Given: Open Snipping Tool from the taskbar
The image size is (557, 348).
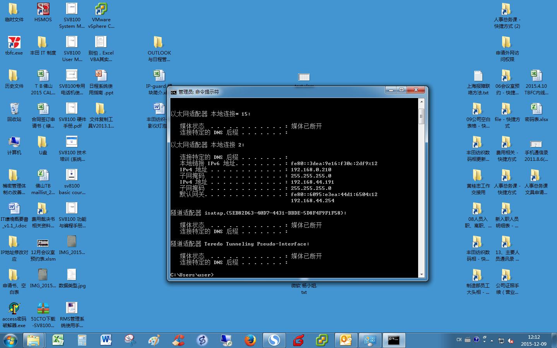Looking at the screenshot, I should coord(130,340).
